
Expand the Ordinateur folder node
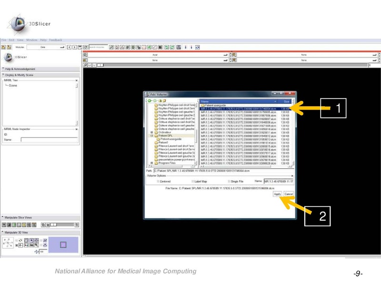151,133
